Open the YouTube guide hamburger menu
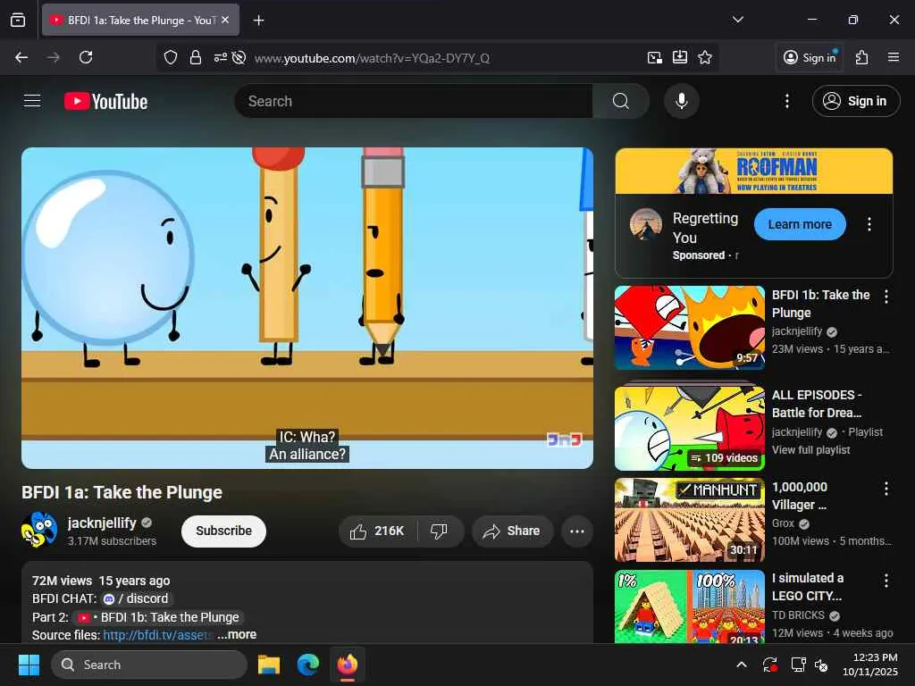The width and height of the screenshot is (915, 686). 32,101
